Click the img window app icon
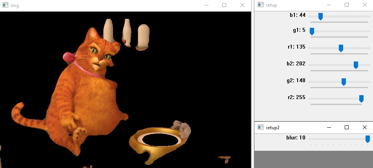Image resolution: width=373 pixels, height=168 pixels. coord(5,5)
